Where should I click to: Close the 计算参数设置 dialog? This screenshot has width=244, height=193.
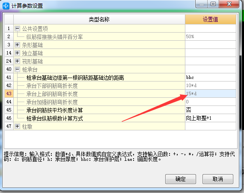[x=229, y=4]
